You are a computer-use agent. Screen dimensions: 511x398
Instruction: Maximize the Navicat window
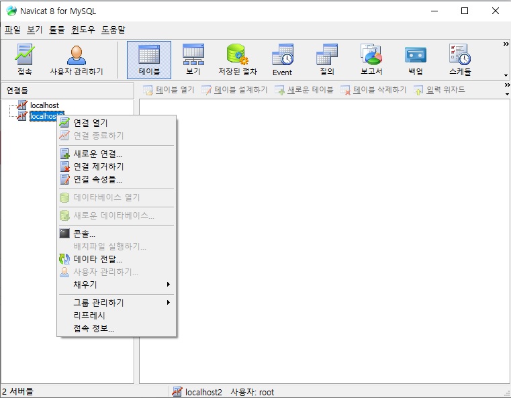tap(465, 11)
